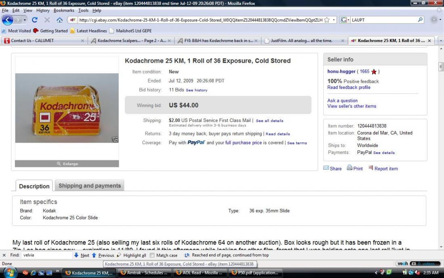Click the full purchase price link
The image size is (444, 278).
point(243,143)
